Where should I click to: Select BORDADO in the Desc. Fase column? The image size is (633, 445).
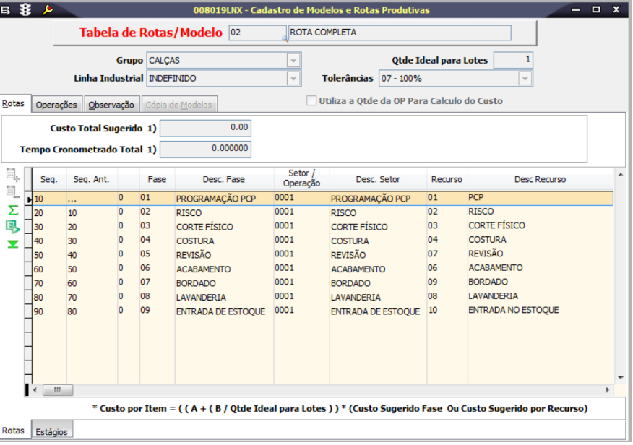point(197,284)
